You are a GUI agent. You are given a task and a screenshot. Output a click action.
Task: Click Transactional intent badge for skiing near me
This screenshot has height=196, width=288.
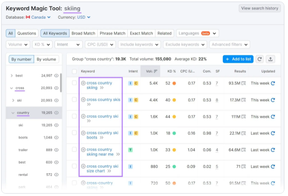tap(130, 150)
